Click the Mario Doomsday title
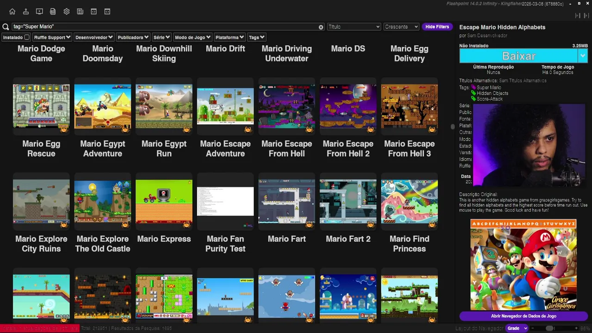 point(103,54)
